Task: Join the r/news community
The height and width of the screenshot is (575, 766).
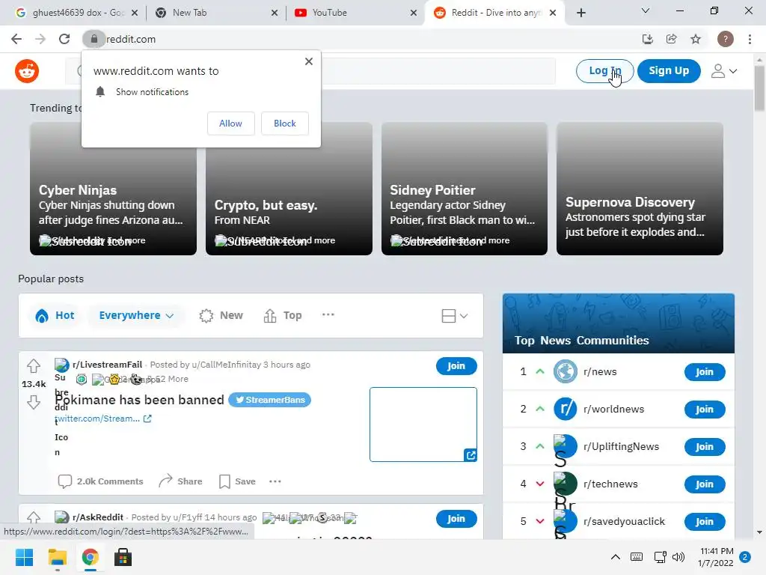Action: (705, 372)
